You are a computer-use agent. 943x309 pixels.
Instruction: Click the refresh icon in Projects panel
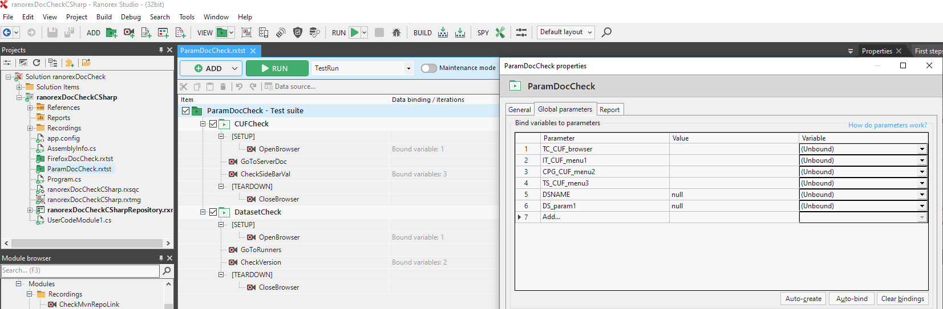pos(37,63)
